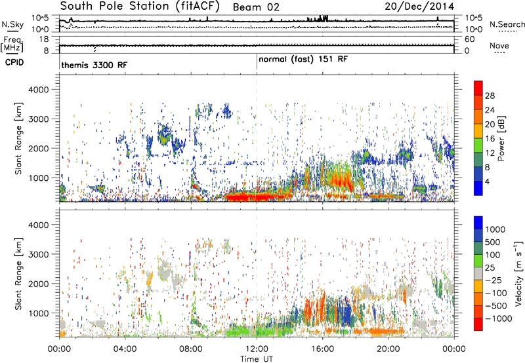Click the 'CPID' row label
525x363 pixels.
click(14, 62)
